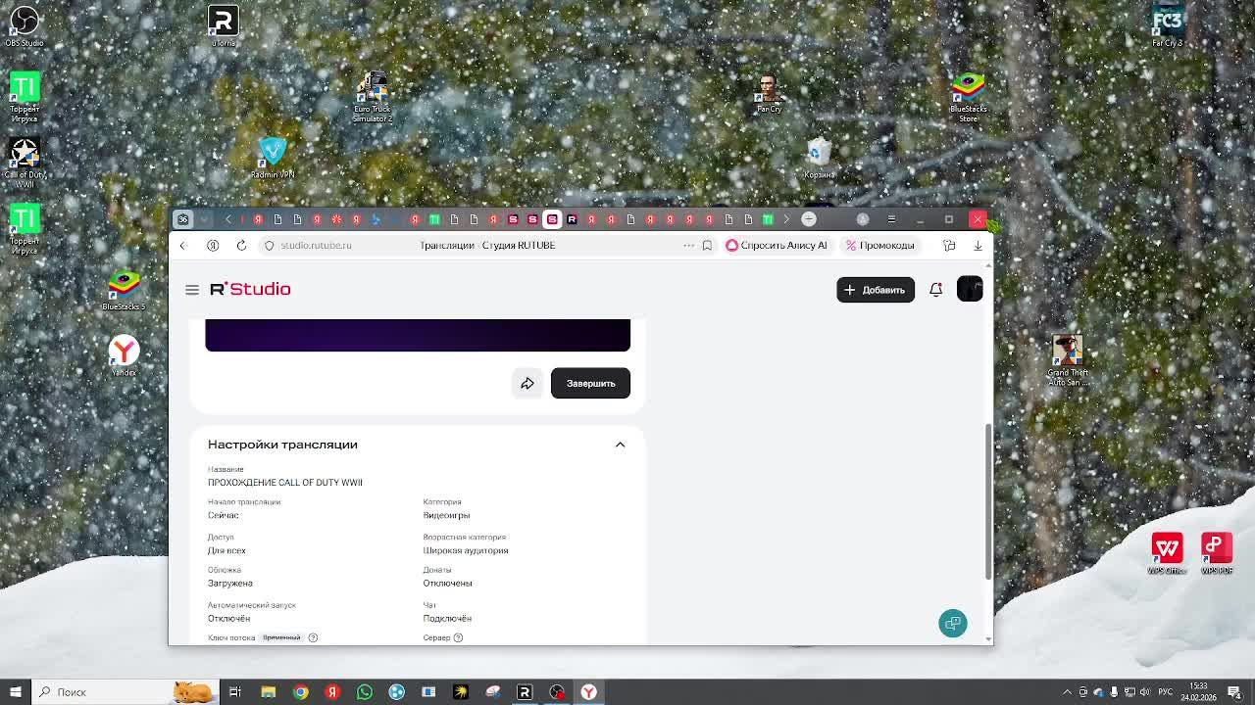Screen dimensions: 1255x705
Task: Select the Far Cry 3 desktop icon
Action: (x=1167, y=24)
